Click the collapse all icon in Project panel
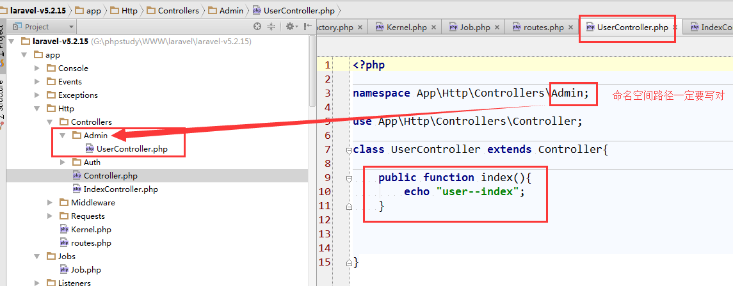733x286 pixels. coord(271,27)
